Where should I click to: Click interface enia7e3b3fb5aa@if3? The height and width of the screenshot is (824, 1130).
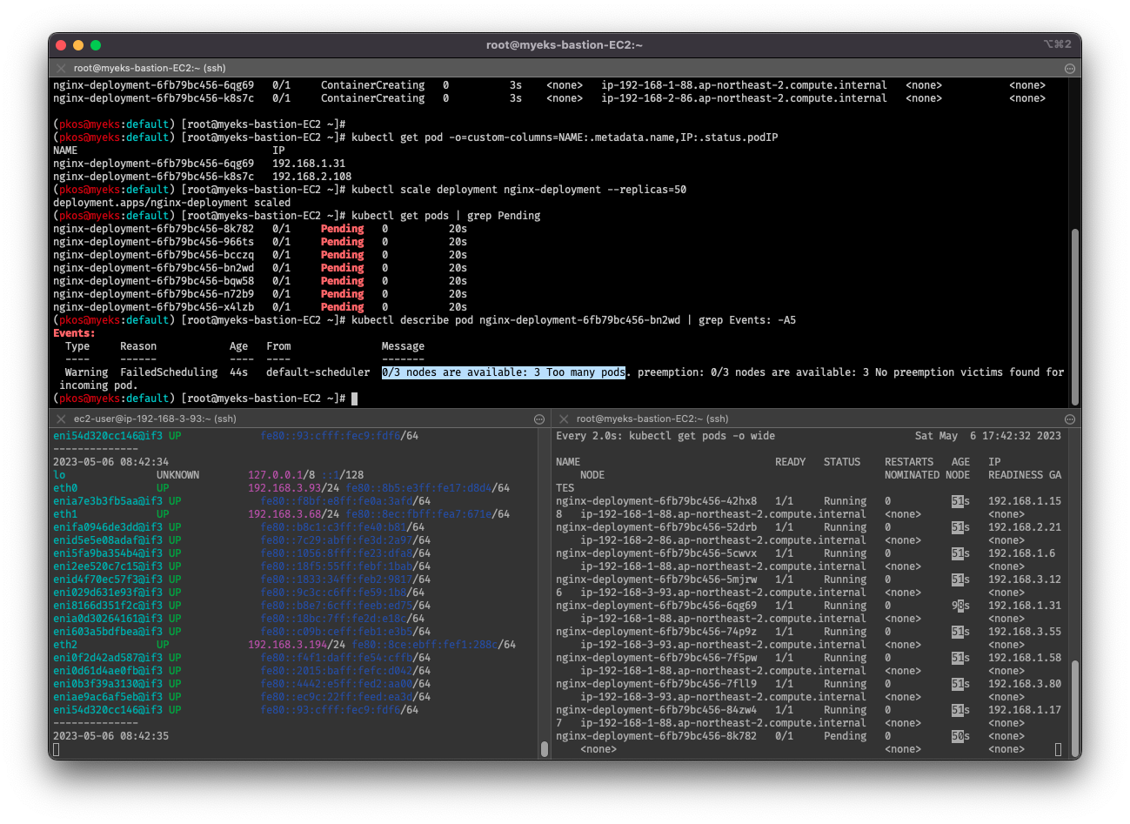(108, 501)
